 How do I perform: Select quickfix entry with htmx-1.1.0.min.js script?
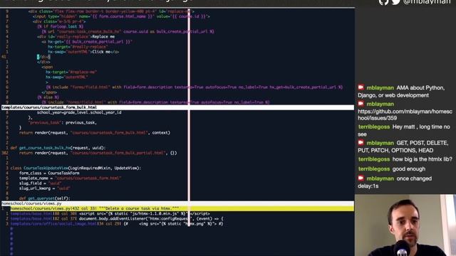coord(110,213)
